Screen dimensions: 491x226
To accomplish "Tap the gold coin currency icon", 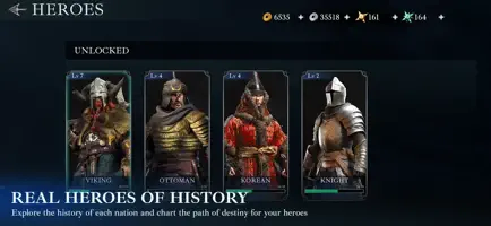I will [x=267, y=17].
